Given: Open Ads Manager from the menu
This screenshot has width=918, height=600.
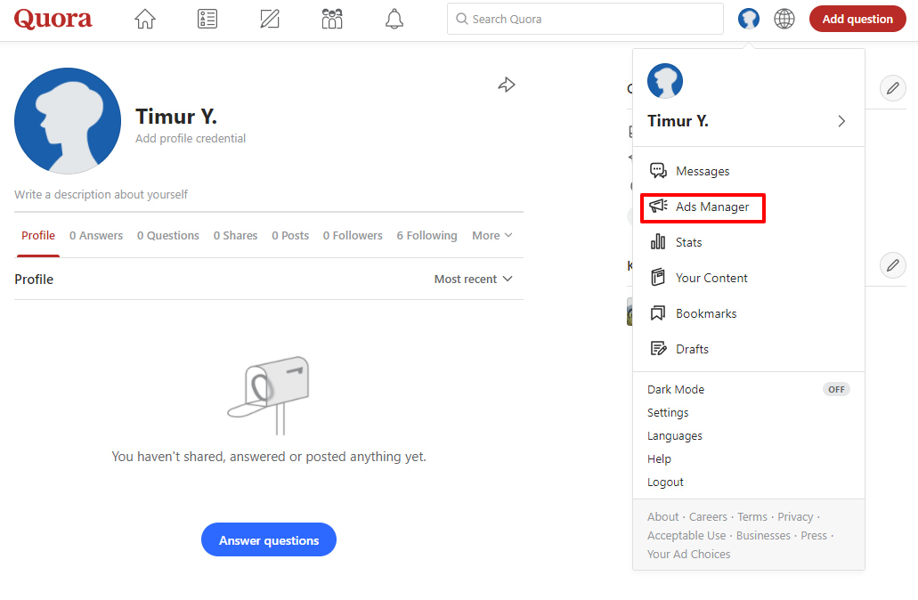Looking at the screenshot, I should coord(711,207).
